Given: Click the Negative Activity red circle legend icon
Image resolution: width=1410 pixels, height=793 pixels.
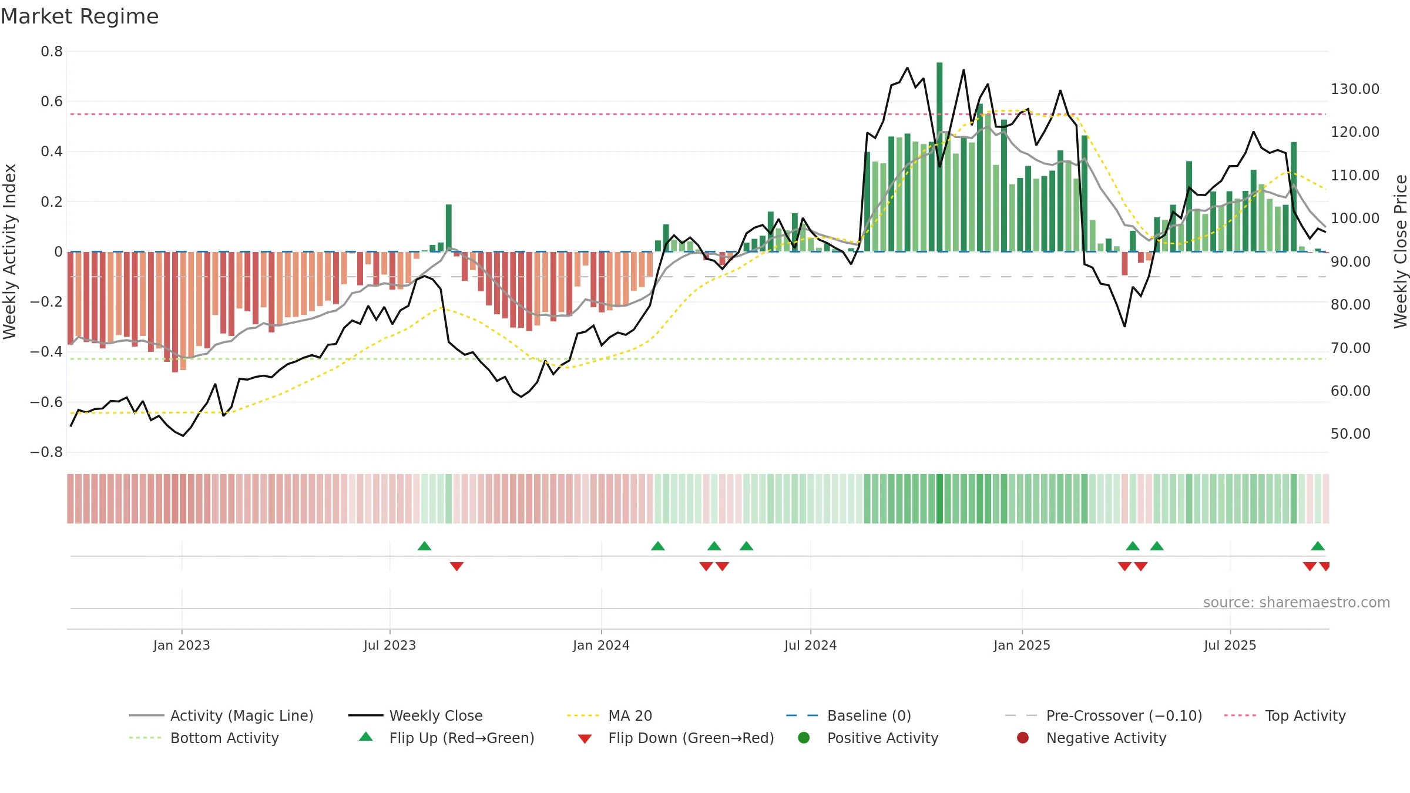Looking at the screenshot, I should (x=1023, y=738).
